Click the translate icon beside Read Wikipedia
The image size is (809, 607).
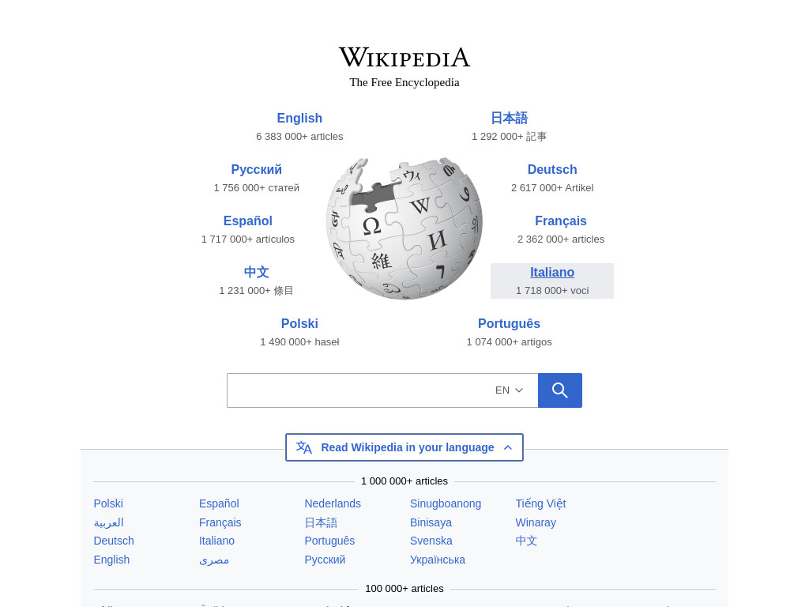pyautogui.click(x=304, y=447)
